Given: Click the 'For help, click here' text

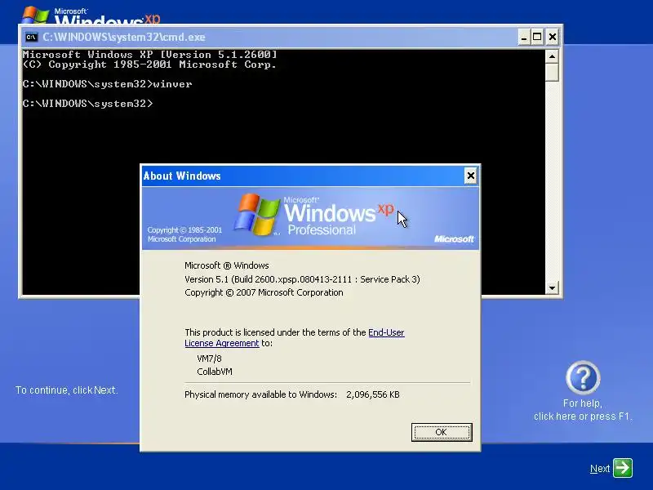Looking at the screenshot, I should (x=583, y=410).
